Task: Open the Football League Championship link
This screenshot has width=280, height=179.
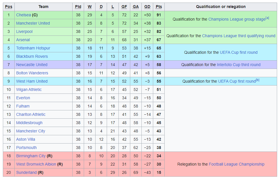Action: point(237,164)
